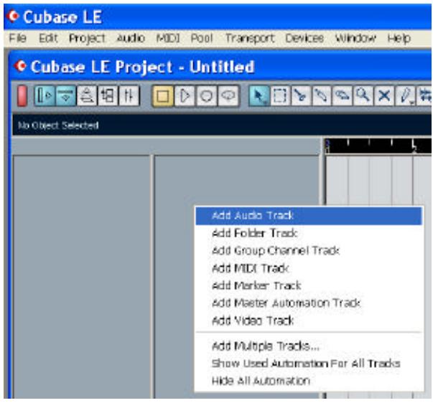Open the Mixer from the toolbar
This screenshot has height=403, width=433.
click(x=129, y=95)
